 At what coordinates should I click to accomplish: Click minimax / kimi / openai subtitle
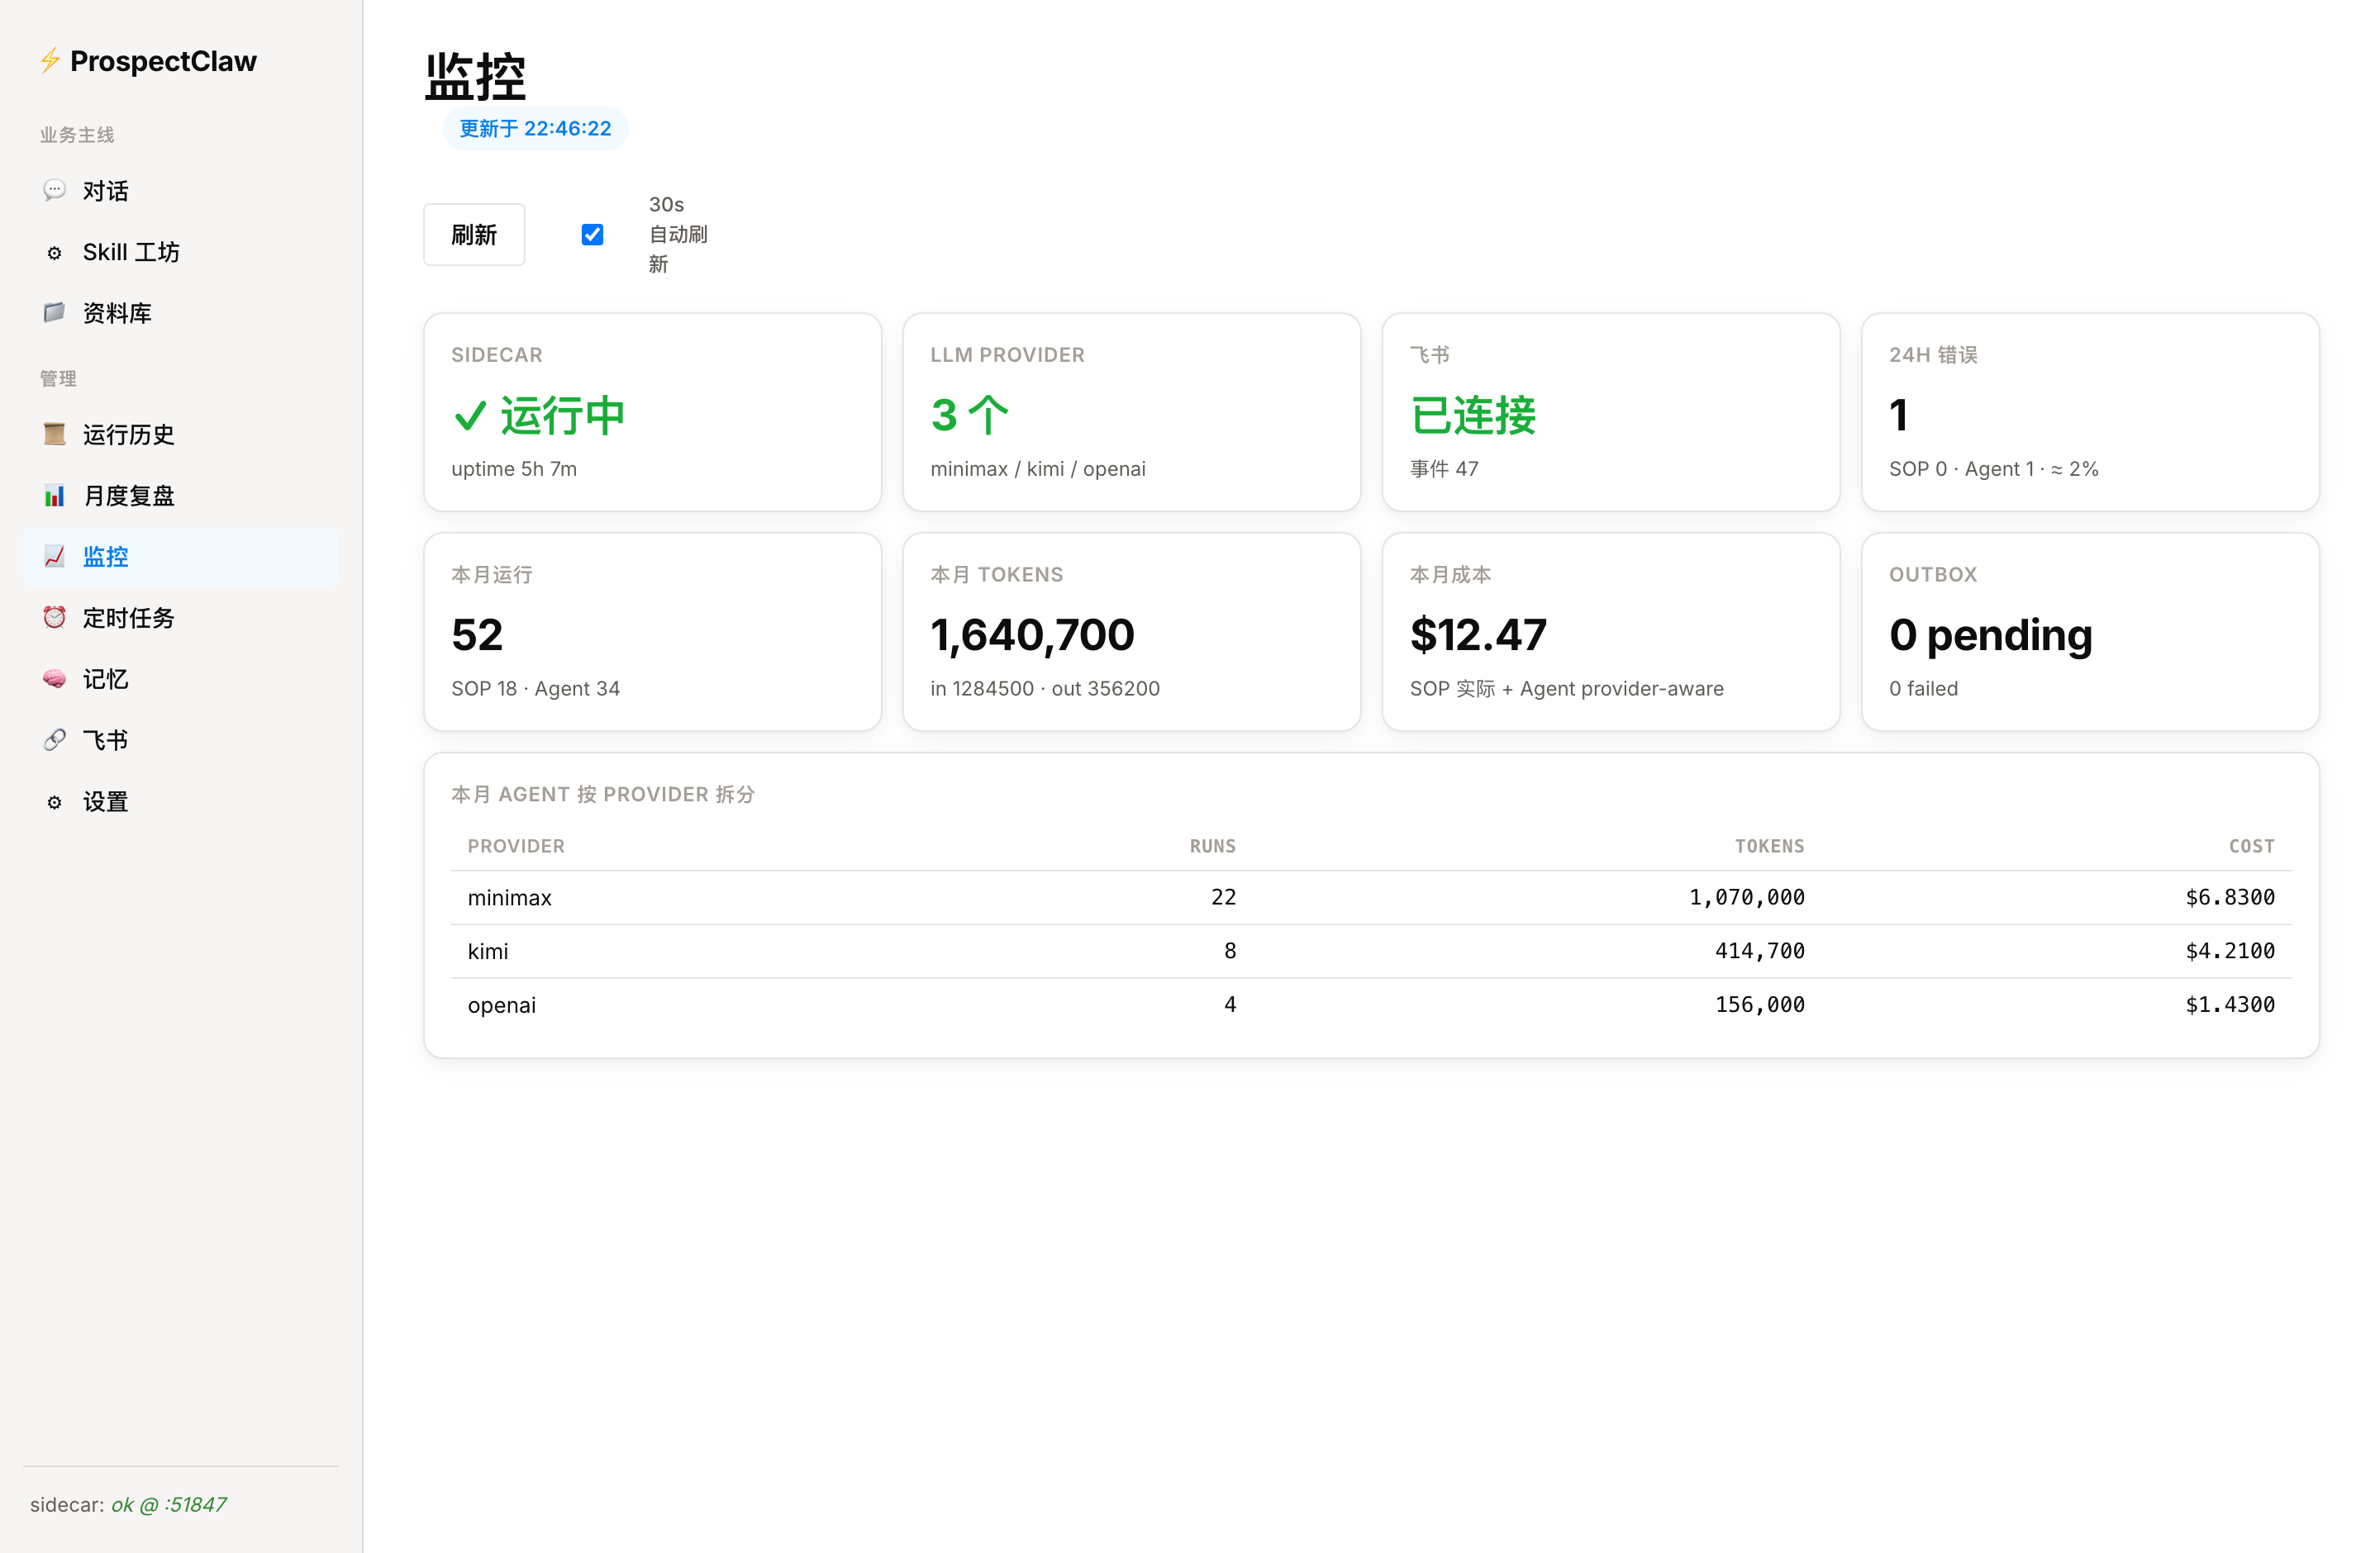pos(1038,468)
